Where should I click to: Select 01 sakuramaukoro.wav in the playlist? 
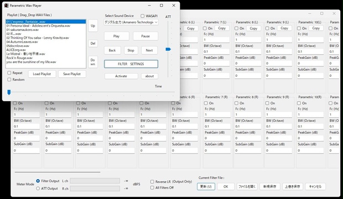pos(46,30)
